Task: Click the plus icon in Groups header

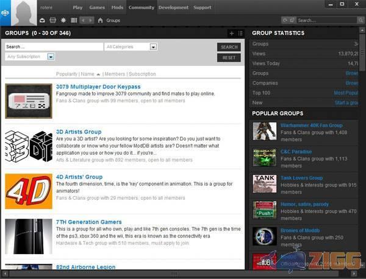Action: tap(231, 33)
